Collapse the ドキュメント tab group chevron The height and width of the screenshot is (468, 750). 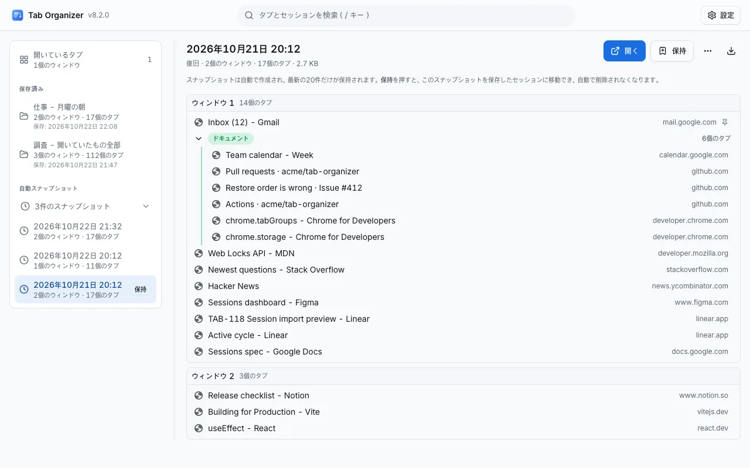point(199,139)
